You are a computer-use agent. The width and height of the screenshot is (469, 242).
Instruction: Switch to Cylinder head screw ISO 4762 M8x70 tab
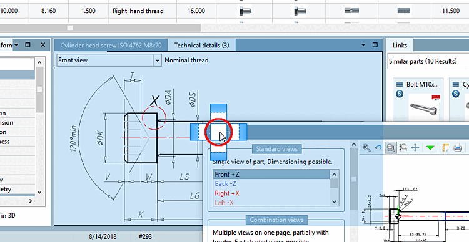[x=111, y=46]
